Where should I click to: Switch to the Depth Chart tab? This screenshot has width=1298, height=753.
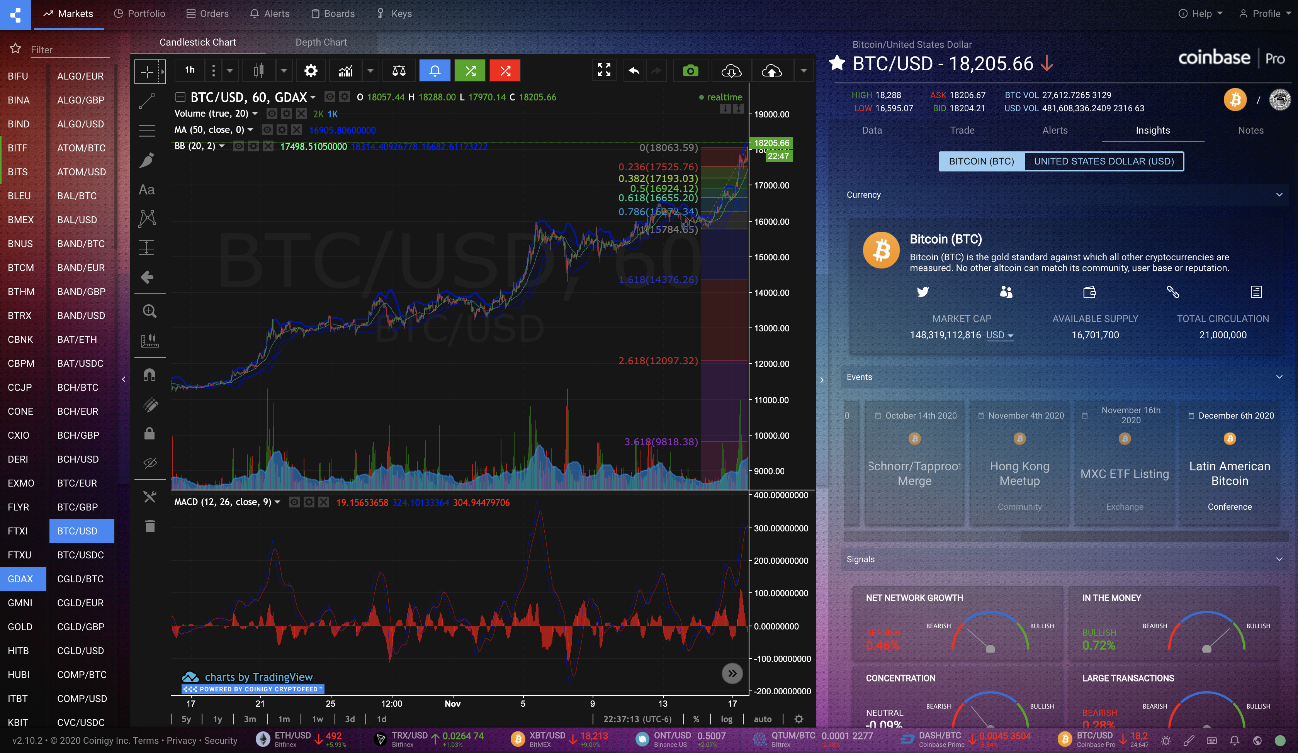coord(321,42)
